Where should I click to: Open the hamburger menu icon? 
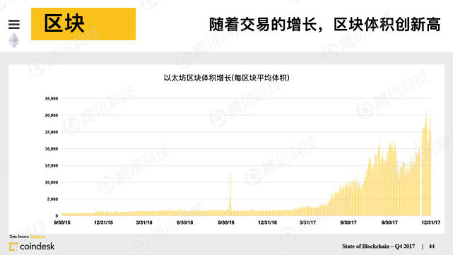point(14,24)
